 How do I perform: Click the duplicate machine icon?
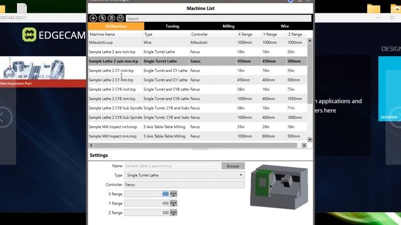click(102, 18)
